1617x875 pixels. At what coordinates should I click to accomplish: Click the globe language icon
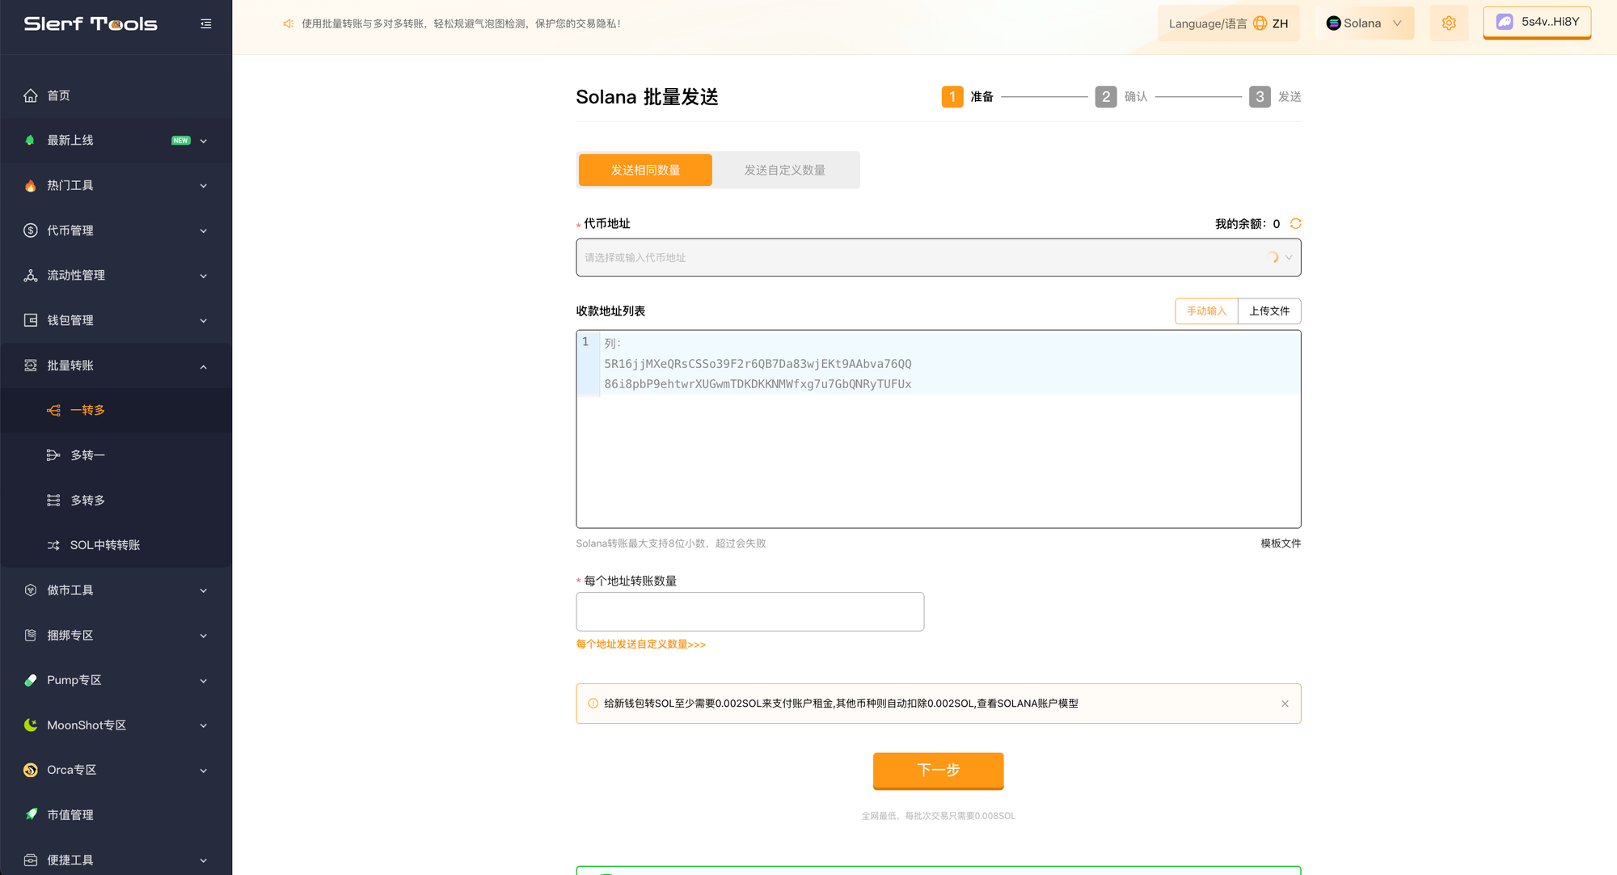pyautogui.click(x=1260, y=23)
